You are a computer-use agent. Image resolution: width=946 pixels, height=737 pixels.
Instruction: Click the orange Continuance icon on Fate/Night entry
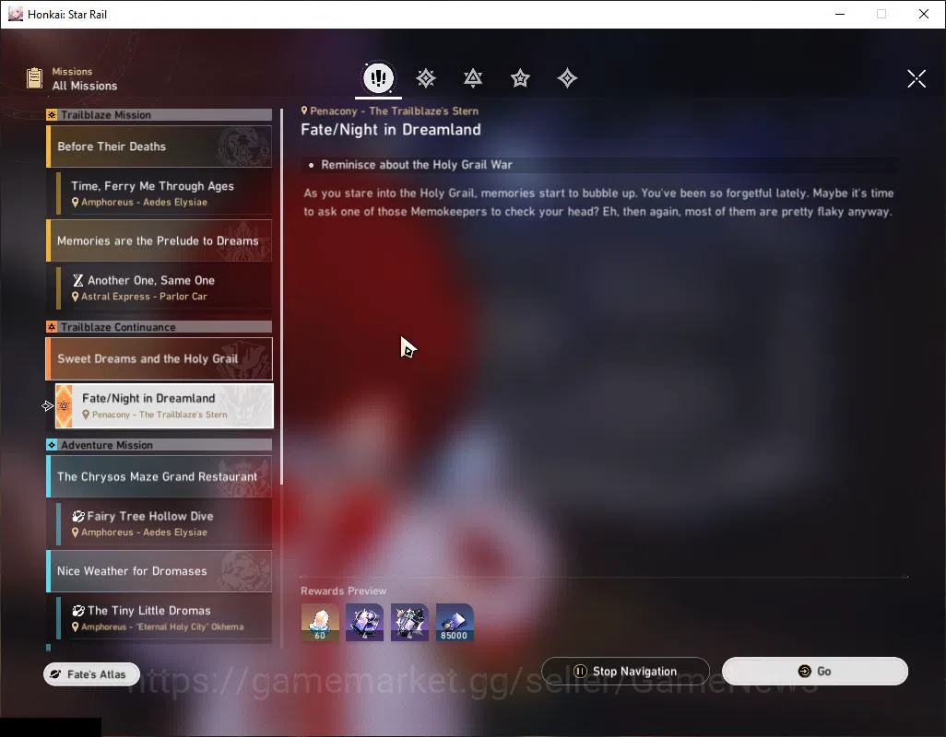coord(64,405)
